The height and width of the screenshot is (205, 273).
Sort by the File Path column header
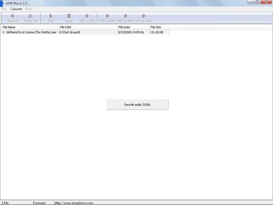(87, 27)
